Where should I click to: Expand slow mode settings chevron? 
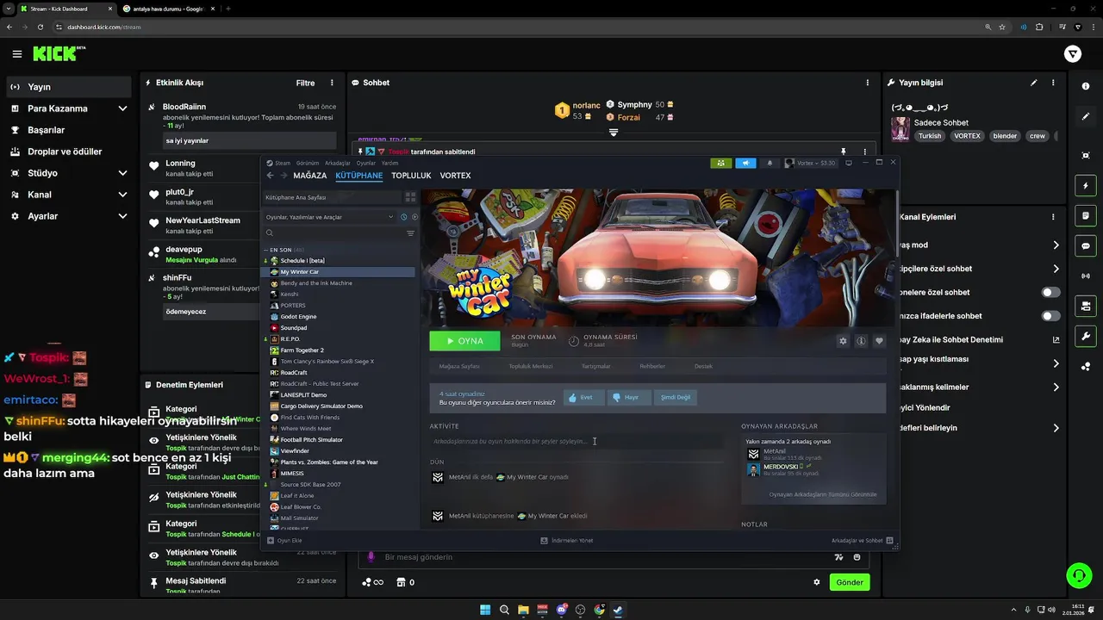(x=1056, y=245)
